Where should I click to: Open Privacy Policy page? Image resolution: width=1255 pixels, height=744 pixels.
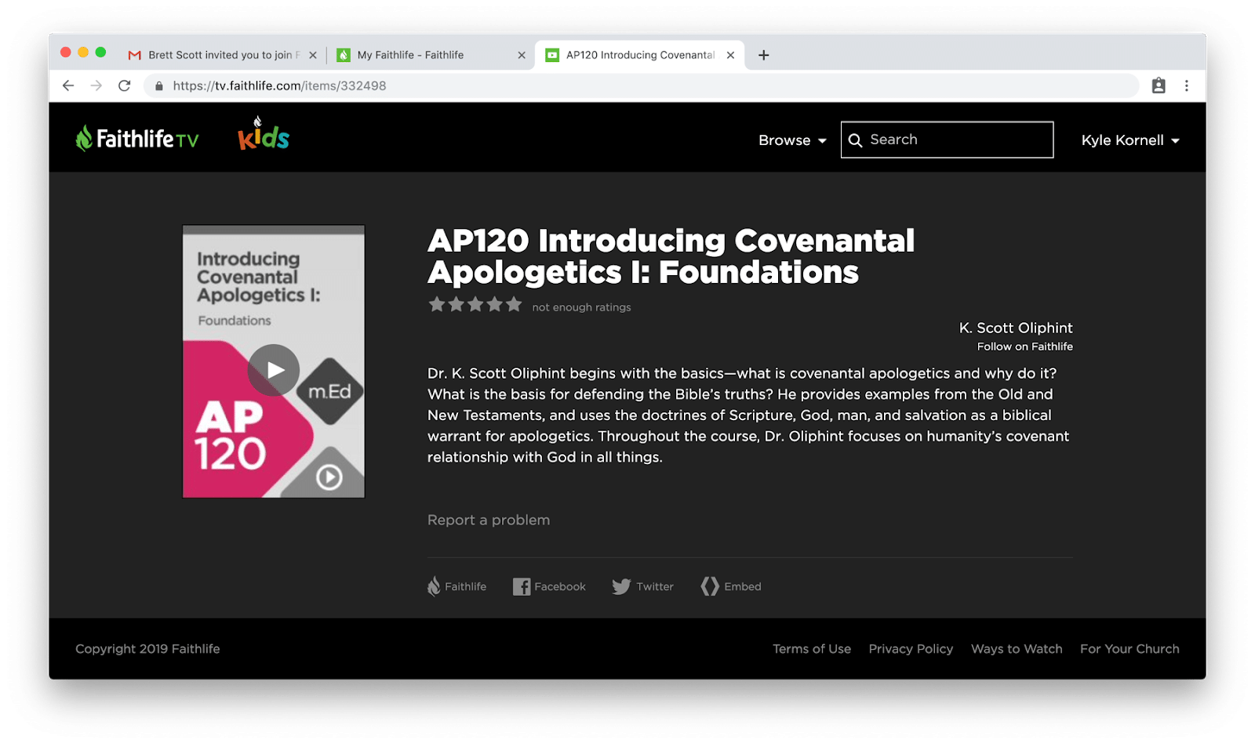(911, 649)
